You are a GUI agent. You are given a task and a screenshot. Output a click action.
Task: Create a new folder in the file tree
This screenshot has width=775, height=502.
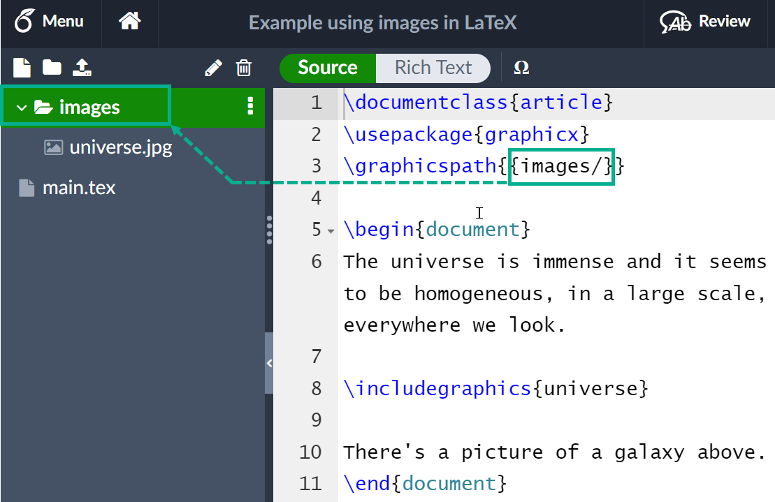click(52, 68)
